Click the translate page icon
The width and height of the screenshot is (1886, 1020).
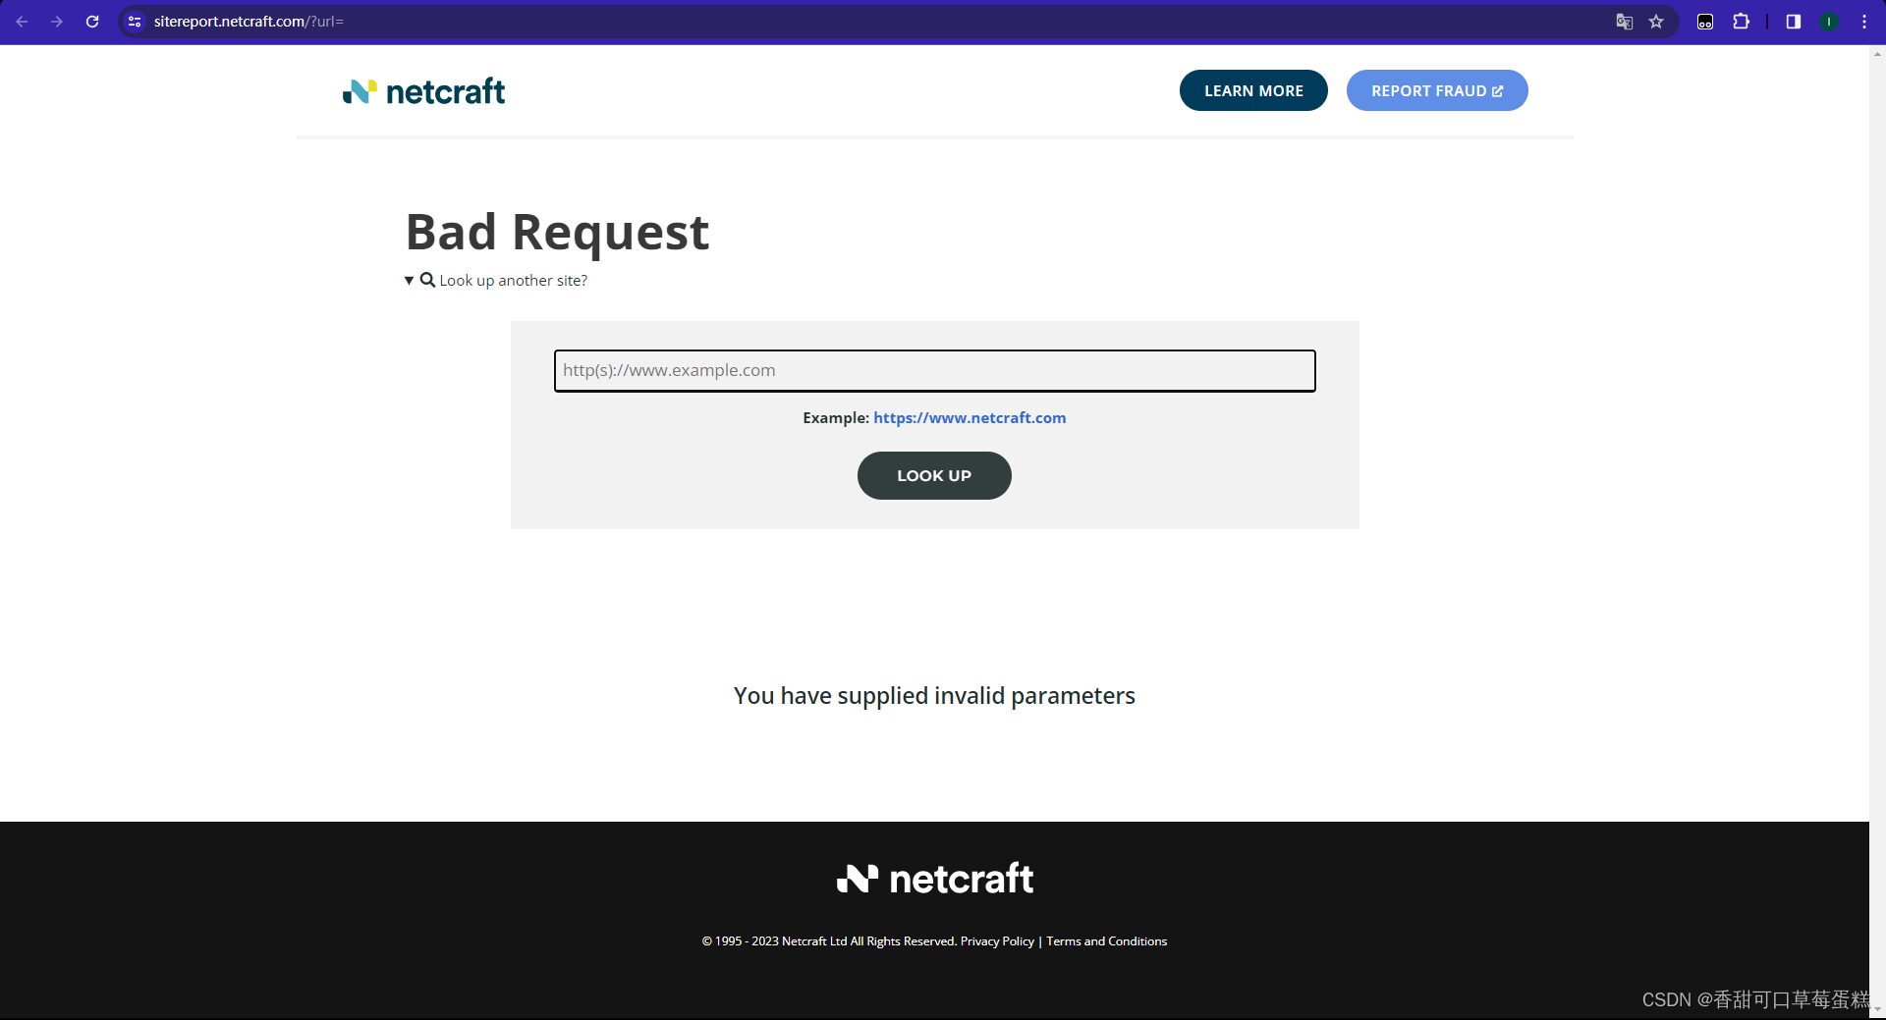click(1625, 22)
